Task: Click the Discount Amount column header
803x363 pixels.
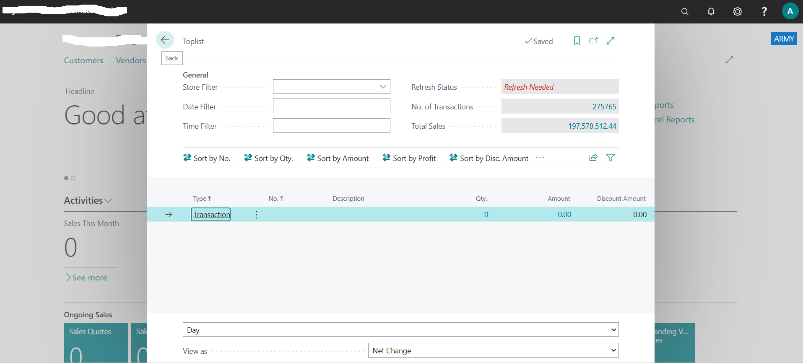Action: pyautogui.click(x=621, y=199)
